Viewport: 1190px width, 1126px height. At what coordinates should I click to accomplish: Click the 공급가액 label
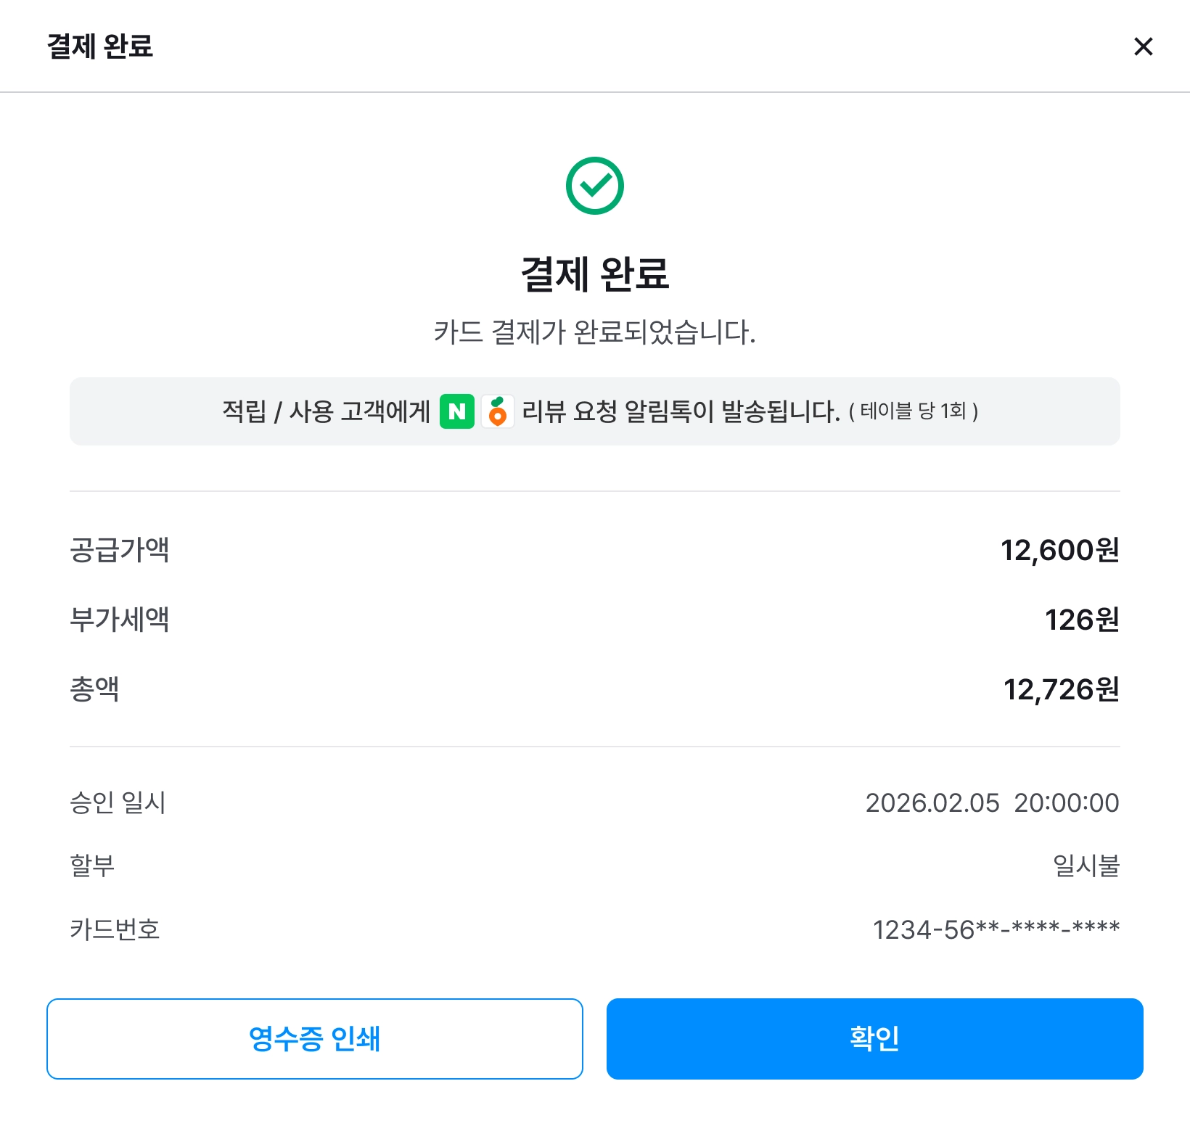click(120, 550)
